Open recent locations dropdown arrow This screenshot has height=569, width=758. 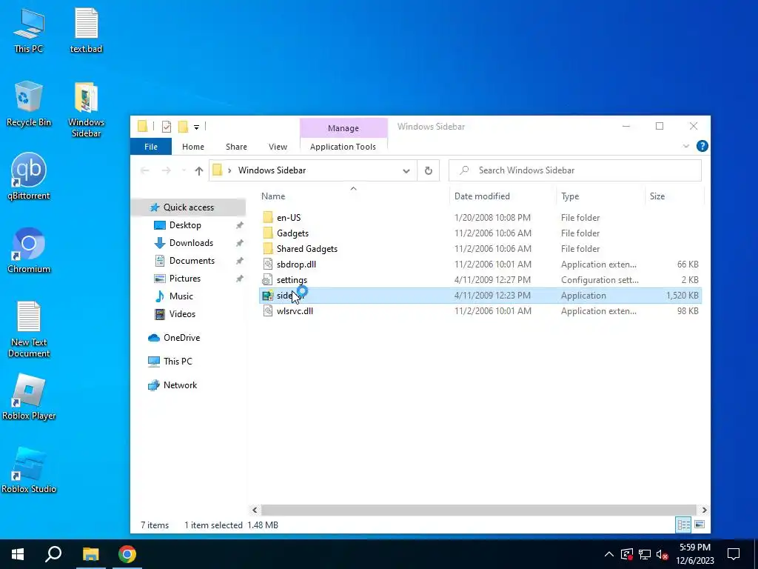[184, 170]
